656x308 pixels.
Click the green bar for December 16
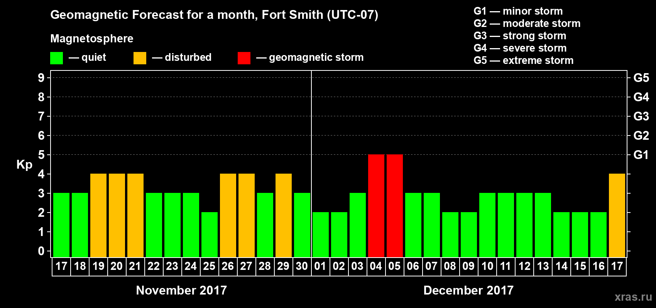point(599,234)
